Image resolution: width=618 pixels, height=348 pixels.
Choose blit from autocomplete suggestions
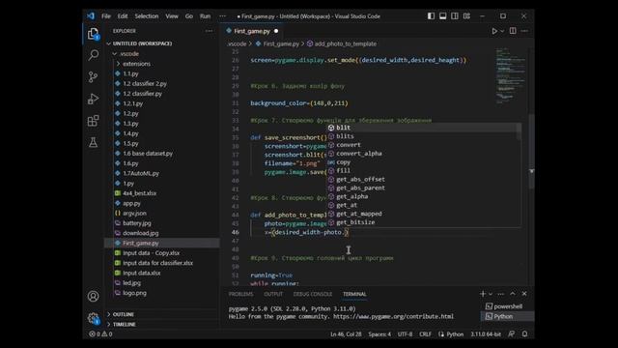coord(424,128)
